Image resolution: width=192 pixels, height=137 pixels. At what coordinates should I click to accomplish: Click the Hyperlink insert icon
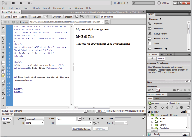[150, 24]
